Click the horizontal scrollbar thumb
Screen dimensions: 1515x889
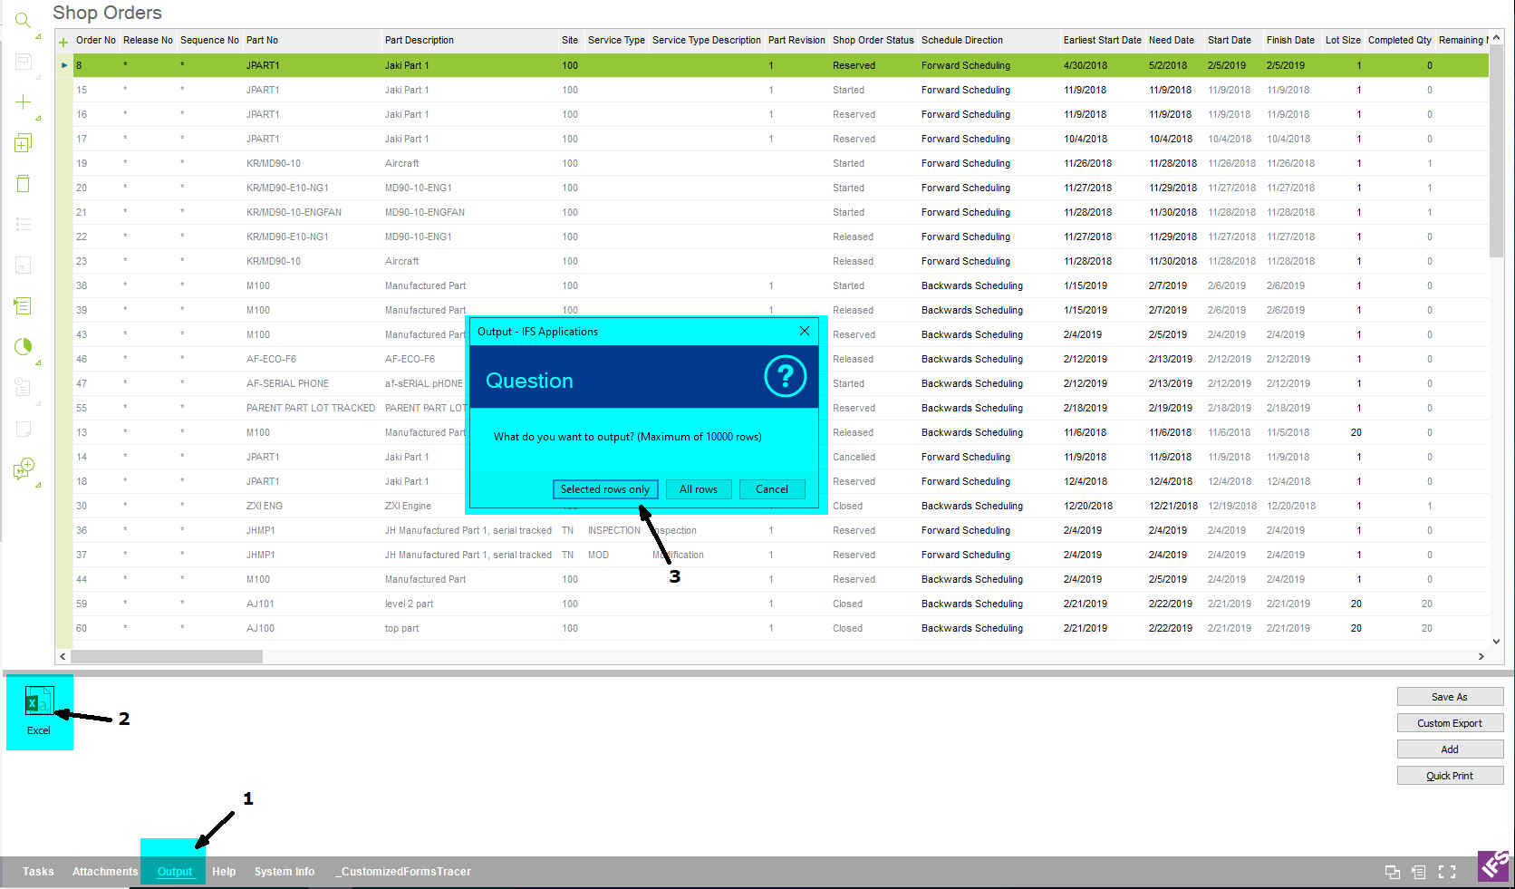[167, 656]
